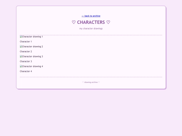Open the 'back to archive' link
The width and height of the screenshot is (182, 136).
pyautogui.click(x=91, y=16)
